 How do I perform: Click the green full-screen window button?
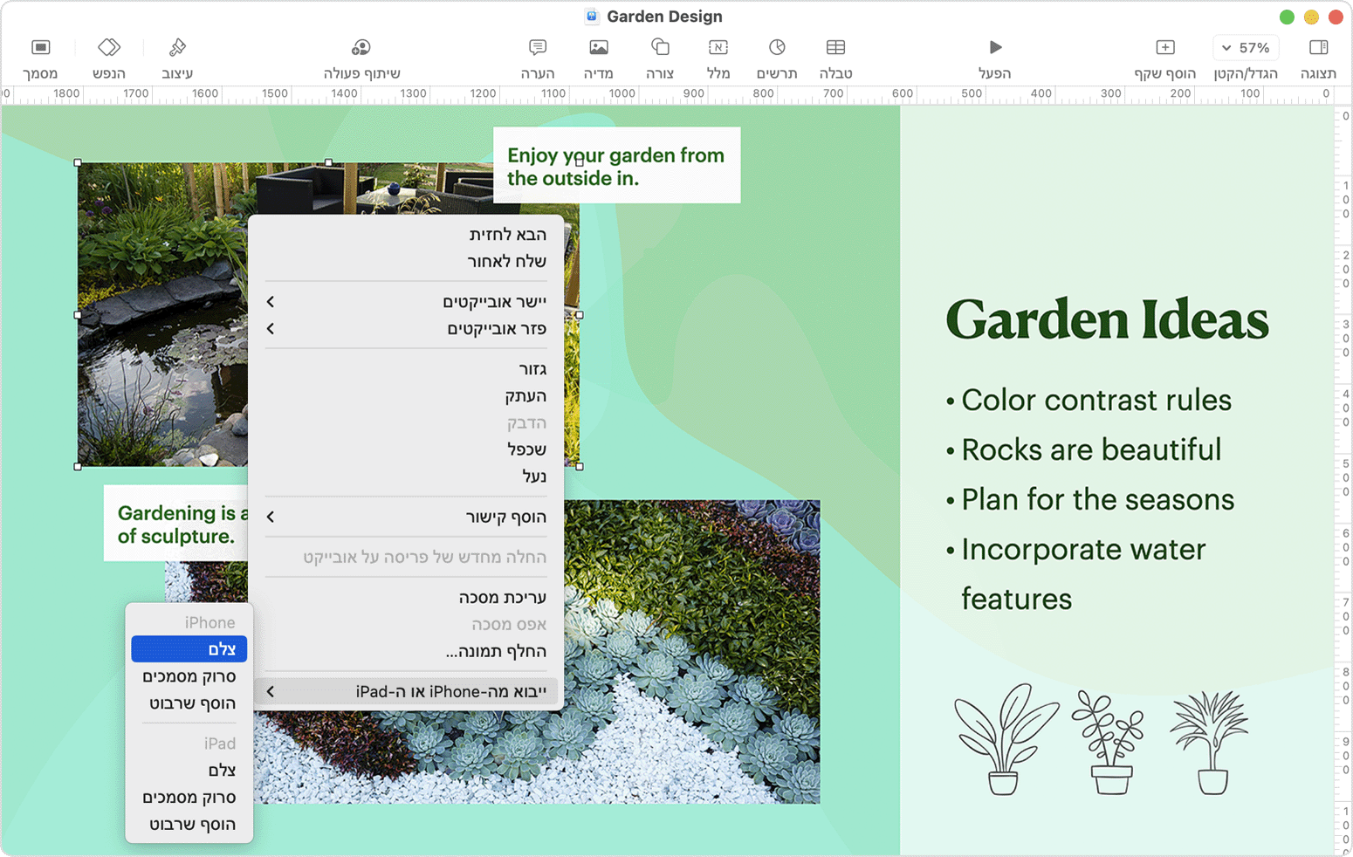1287,17
